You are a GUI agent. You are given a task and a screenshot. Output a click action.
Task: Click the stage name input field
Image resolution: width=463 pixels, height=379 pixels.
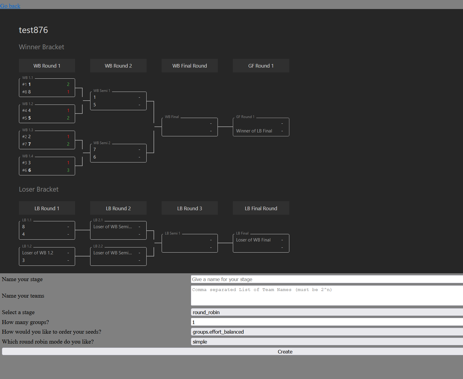[327, 279]
